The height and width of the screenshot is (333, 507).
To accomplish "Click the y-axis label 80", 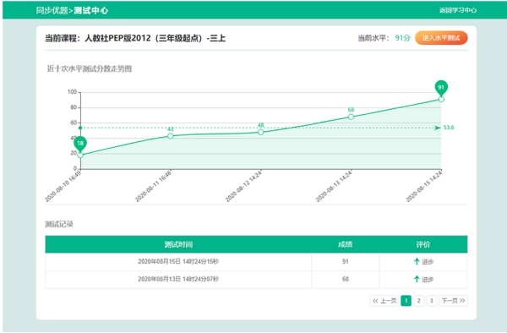I will tap(74, 107).
